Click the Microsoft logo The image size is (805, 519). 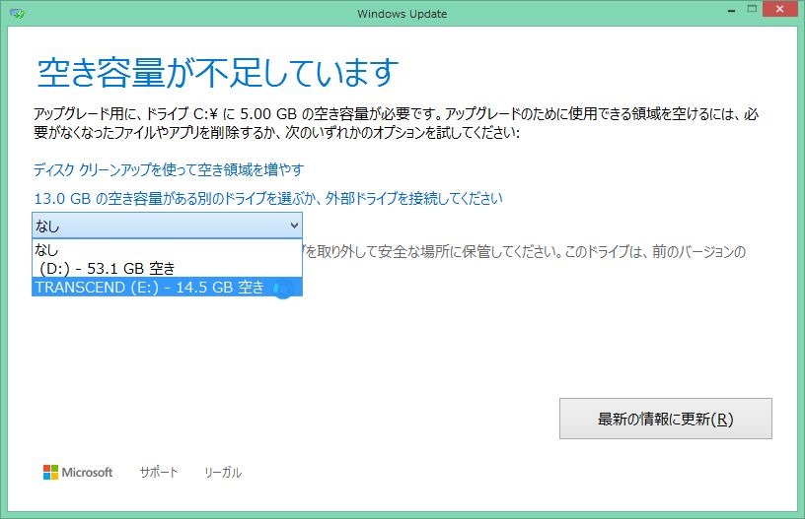(x=78, y=472)
